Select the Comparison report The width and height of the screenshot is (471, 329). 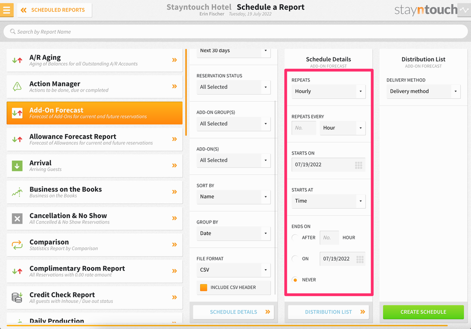point(94,245)
